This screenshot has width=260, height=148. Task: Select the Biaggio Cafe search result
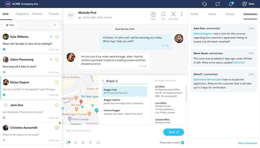tap(124, 91)
